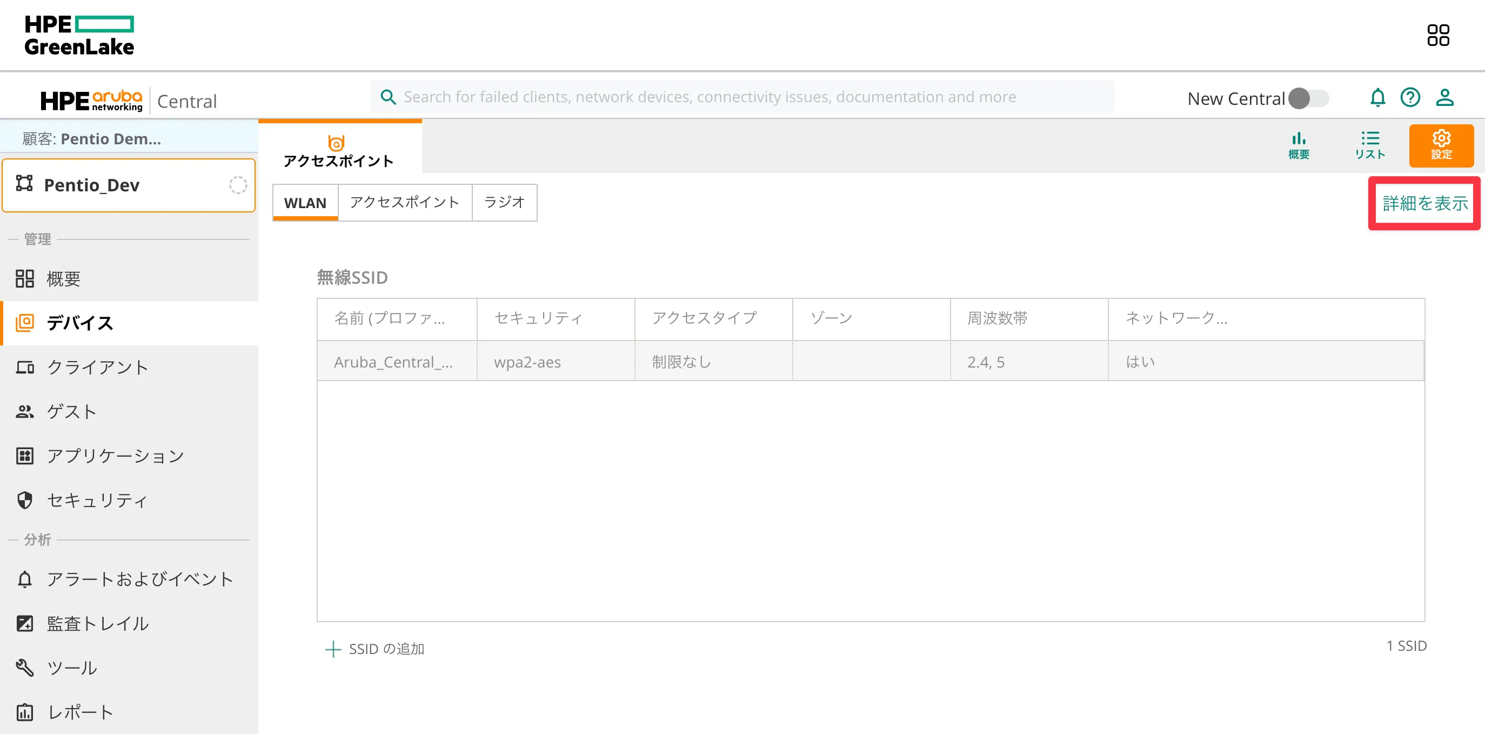Open the user account profile icon

point(1444,97)
